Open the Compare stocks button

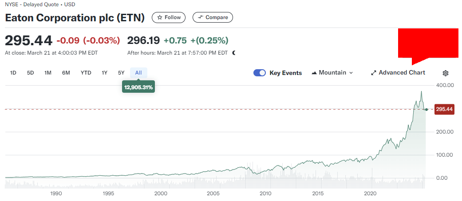[x=213, y=17]
